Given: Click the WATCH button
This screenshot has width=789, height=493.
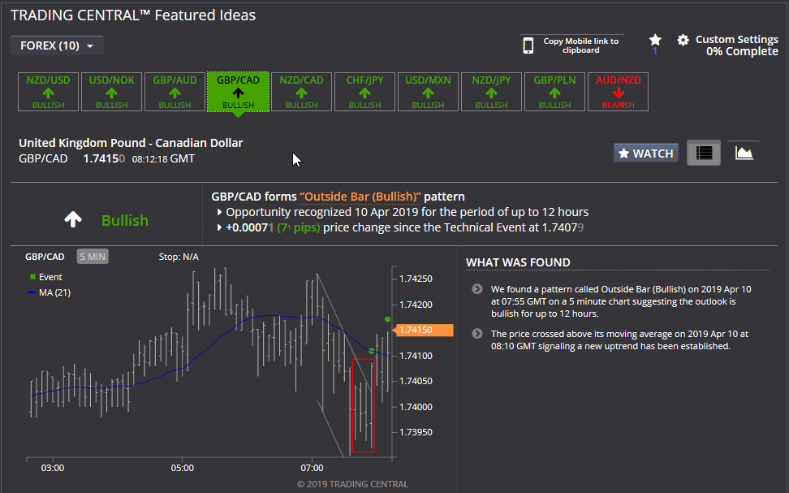Looking at the screenshot, I should [646, 153].
